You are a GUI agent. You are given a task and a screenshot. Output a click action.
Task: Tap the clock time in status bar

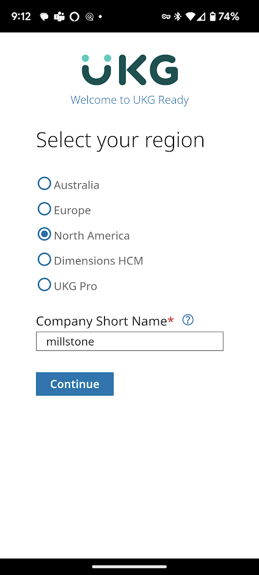pyautogui.click(x=21, y=16)
